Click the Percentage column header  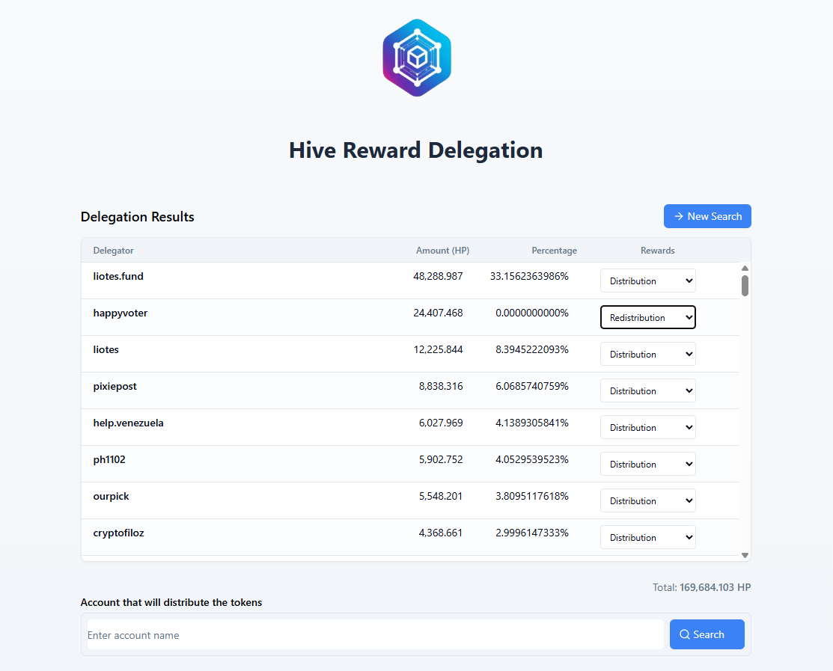click(x=554, y=251)
